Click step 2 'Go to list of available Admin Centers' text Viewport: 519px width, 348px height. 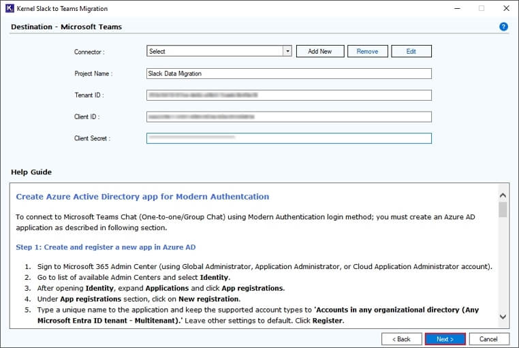pyautogui.click(x=133, y=277)
